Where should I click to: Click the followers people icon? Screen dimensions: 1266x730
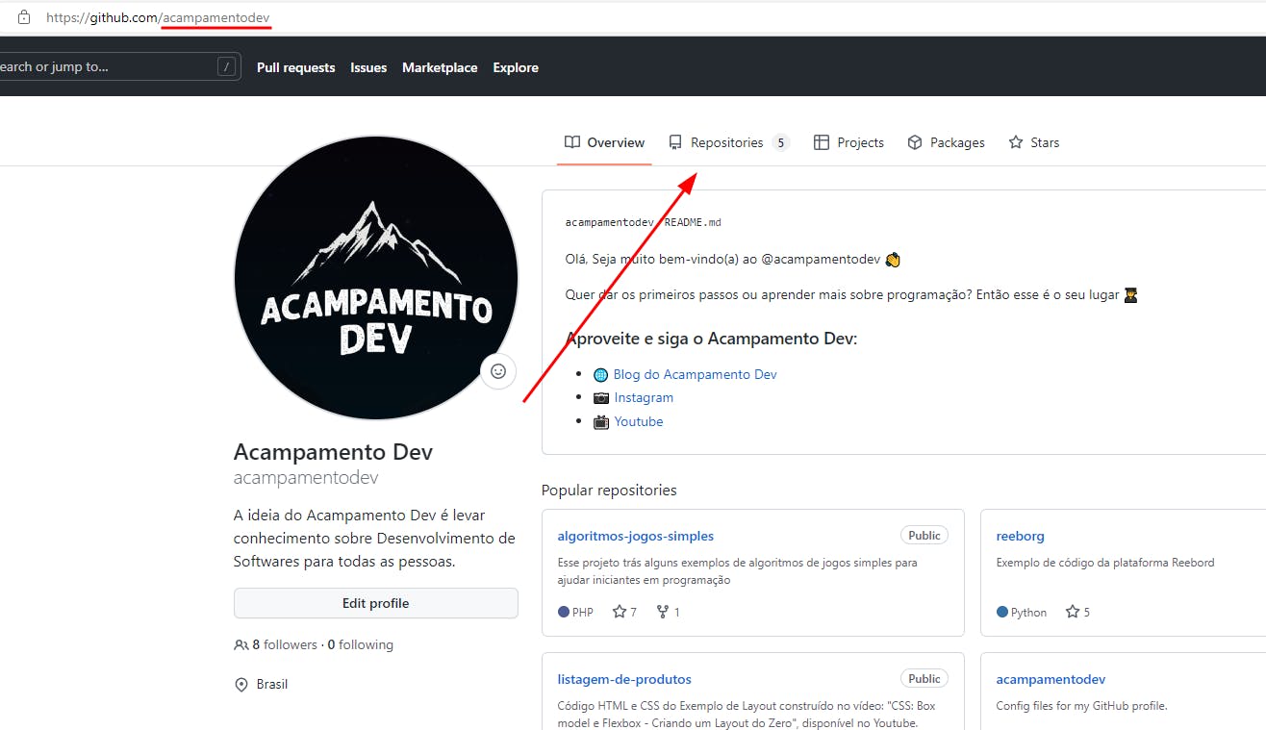pyautogui.click(x=241, y=645)
